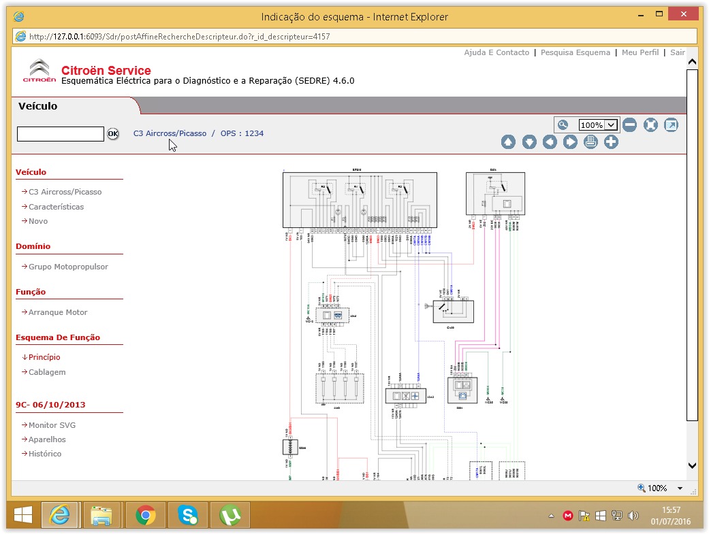The height and width of the screenshot is (534, 709).
Task: Click the blue plus icon
Action: point(612,142)
